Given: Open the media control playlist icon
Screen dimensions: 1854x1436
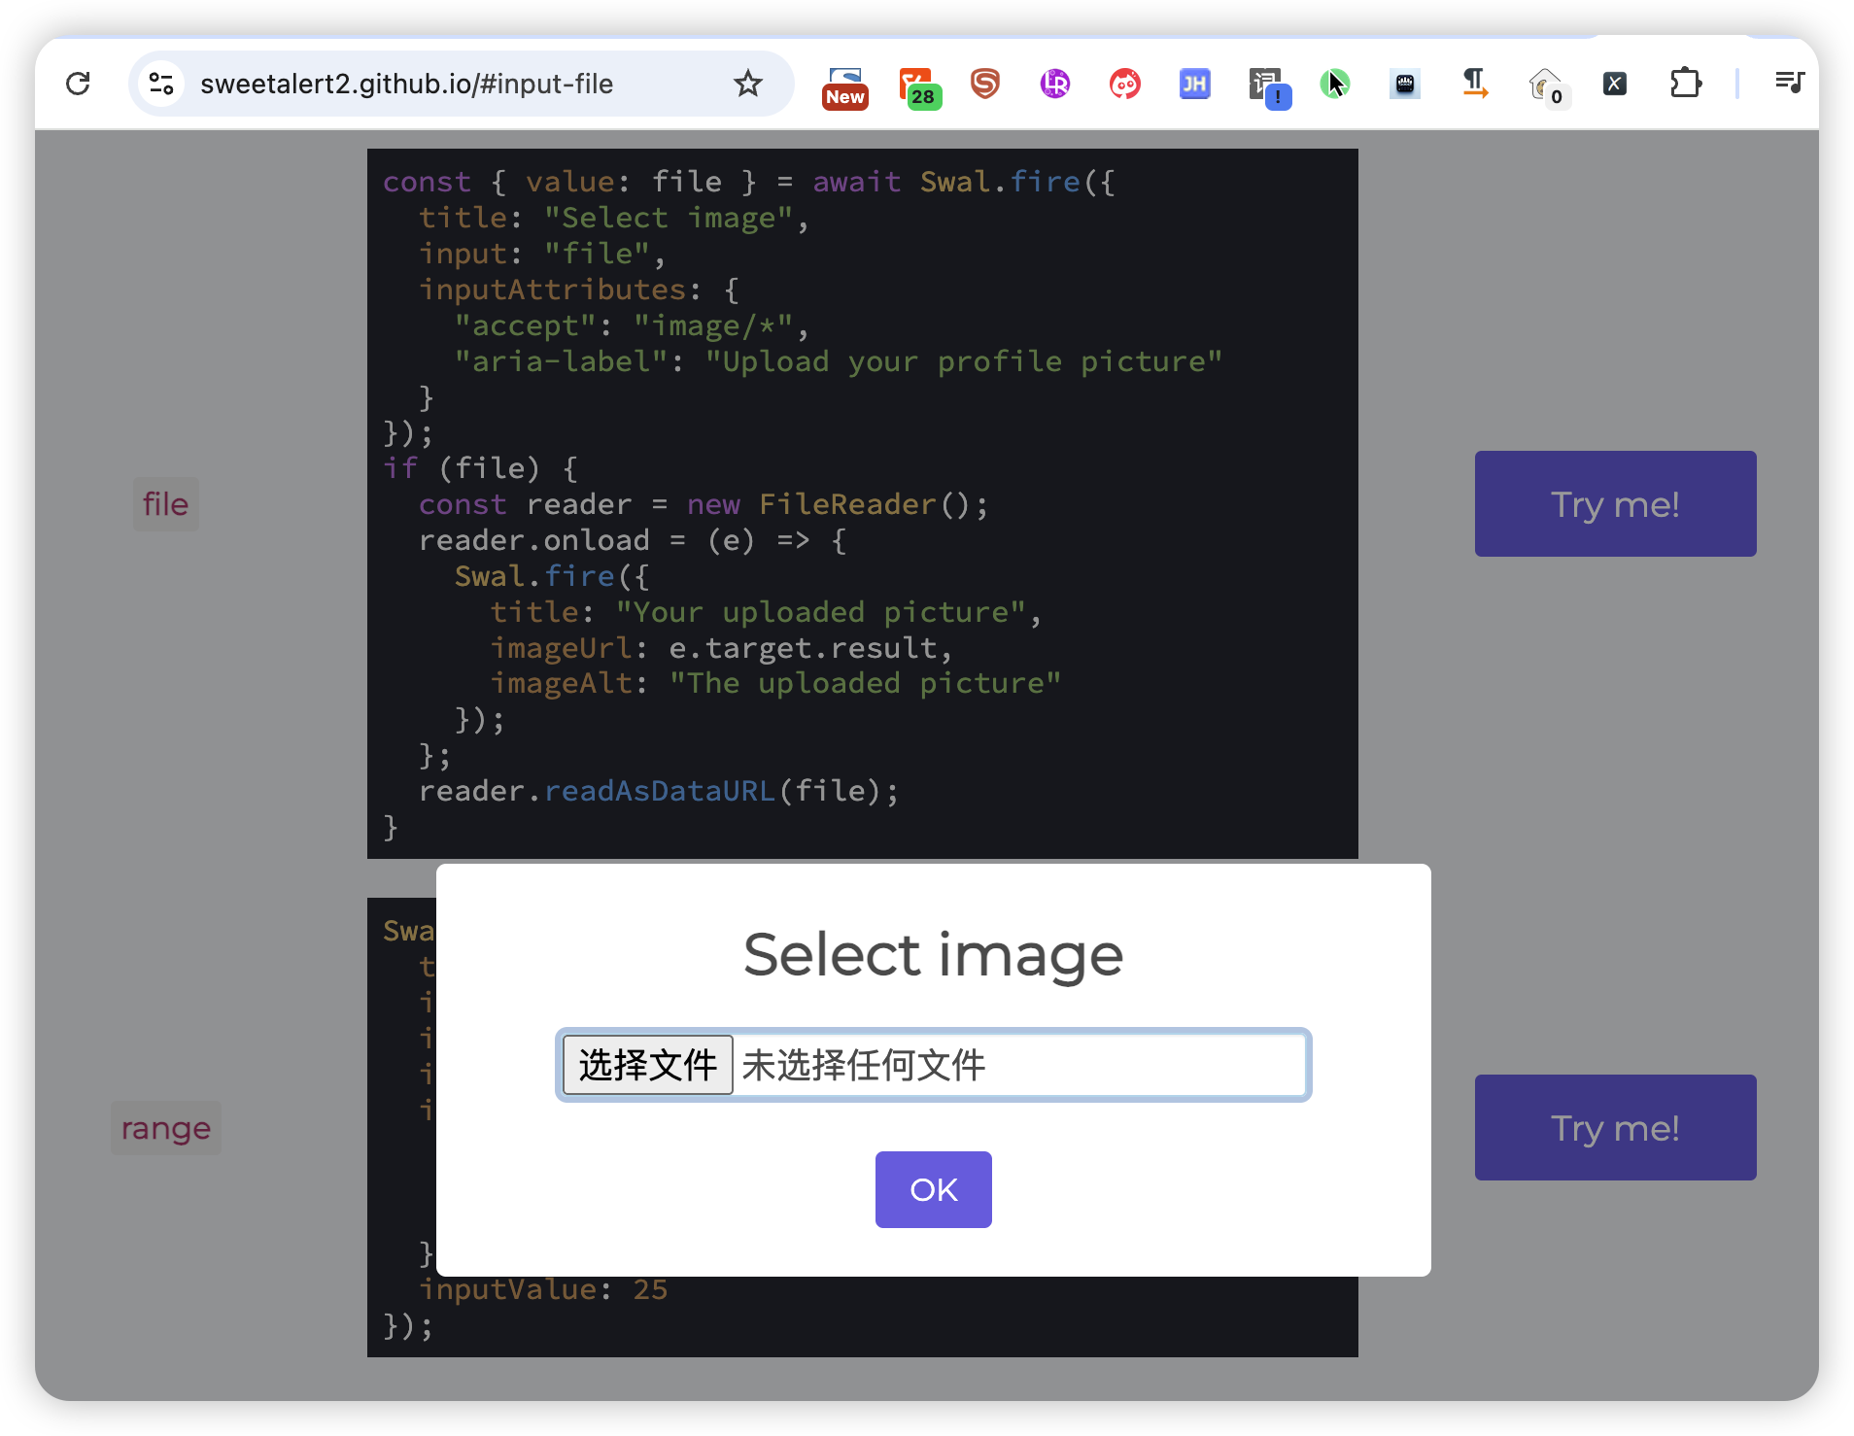Looking at the screenshot, I should tap(1789, 83).
